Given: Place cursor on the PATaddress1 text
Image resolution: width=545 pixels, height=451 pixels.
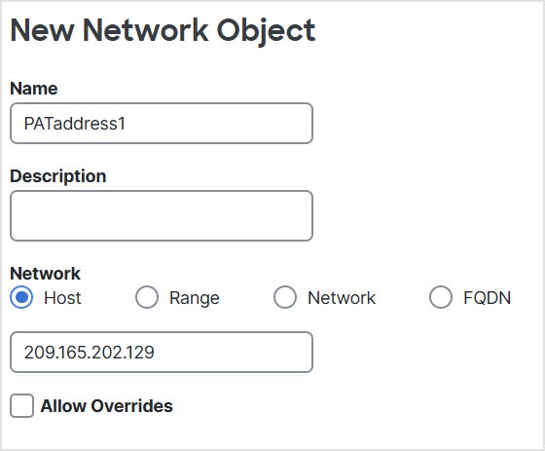Looking at the screenshot, I should [x=75, y=124].
